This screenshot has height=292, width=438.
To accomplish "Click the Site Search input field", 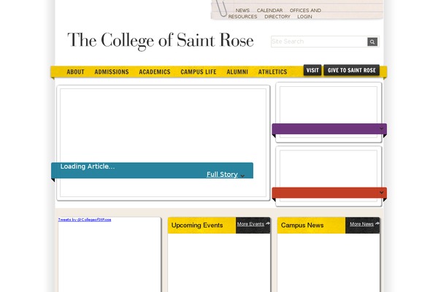I will 319,42.
